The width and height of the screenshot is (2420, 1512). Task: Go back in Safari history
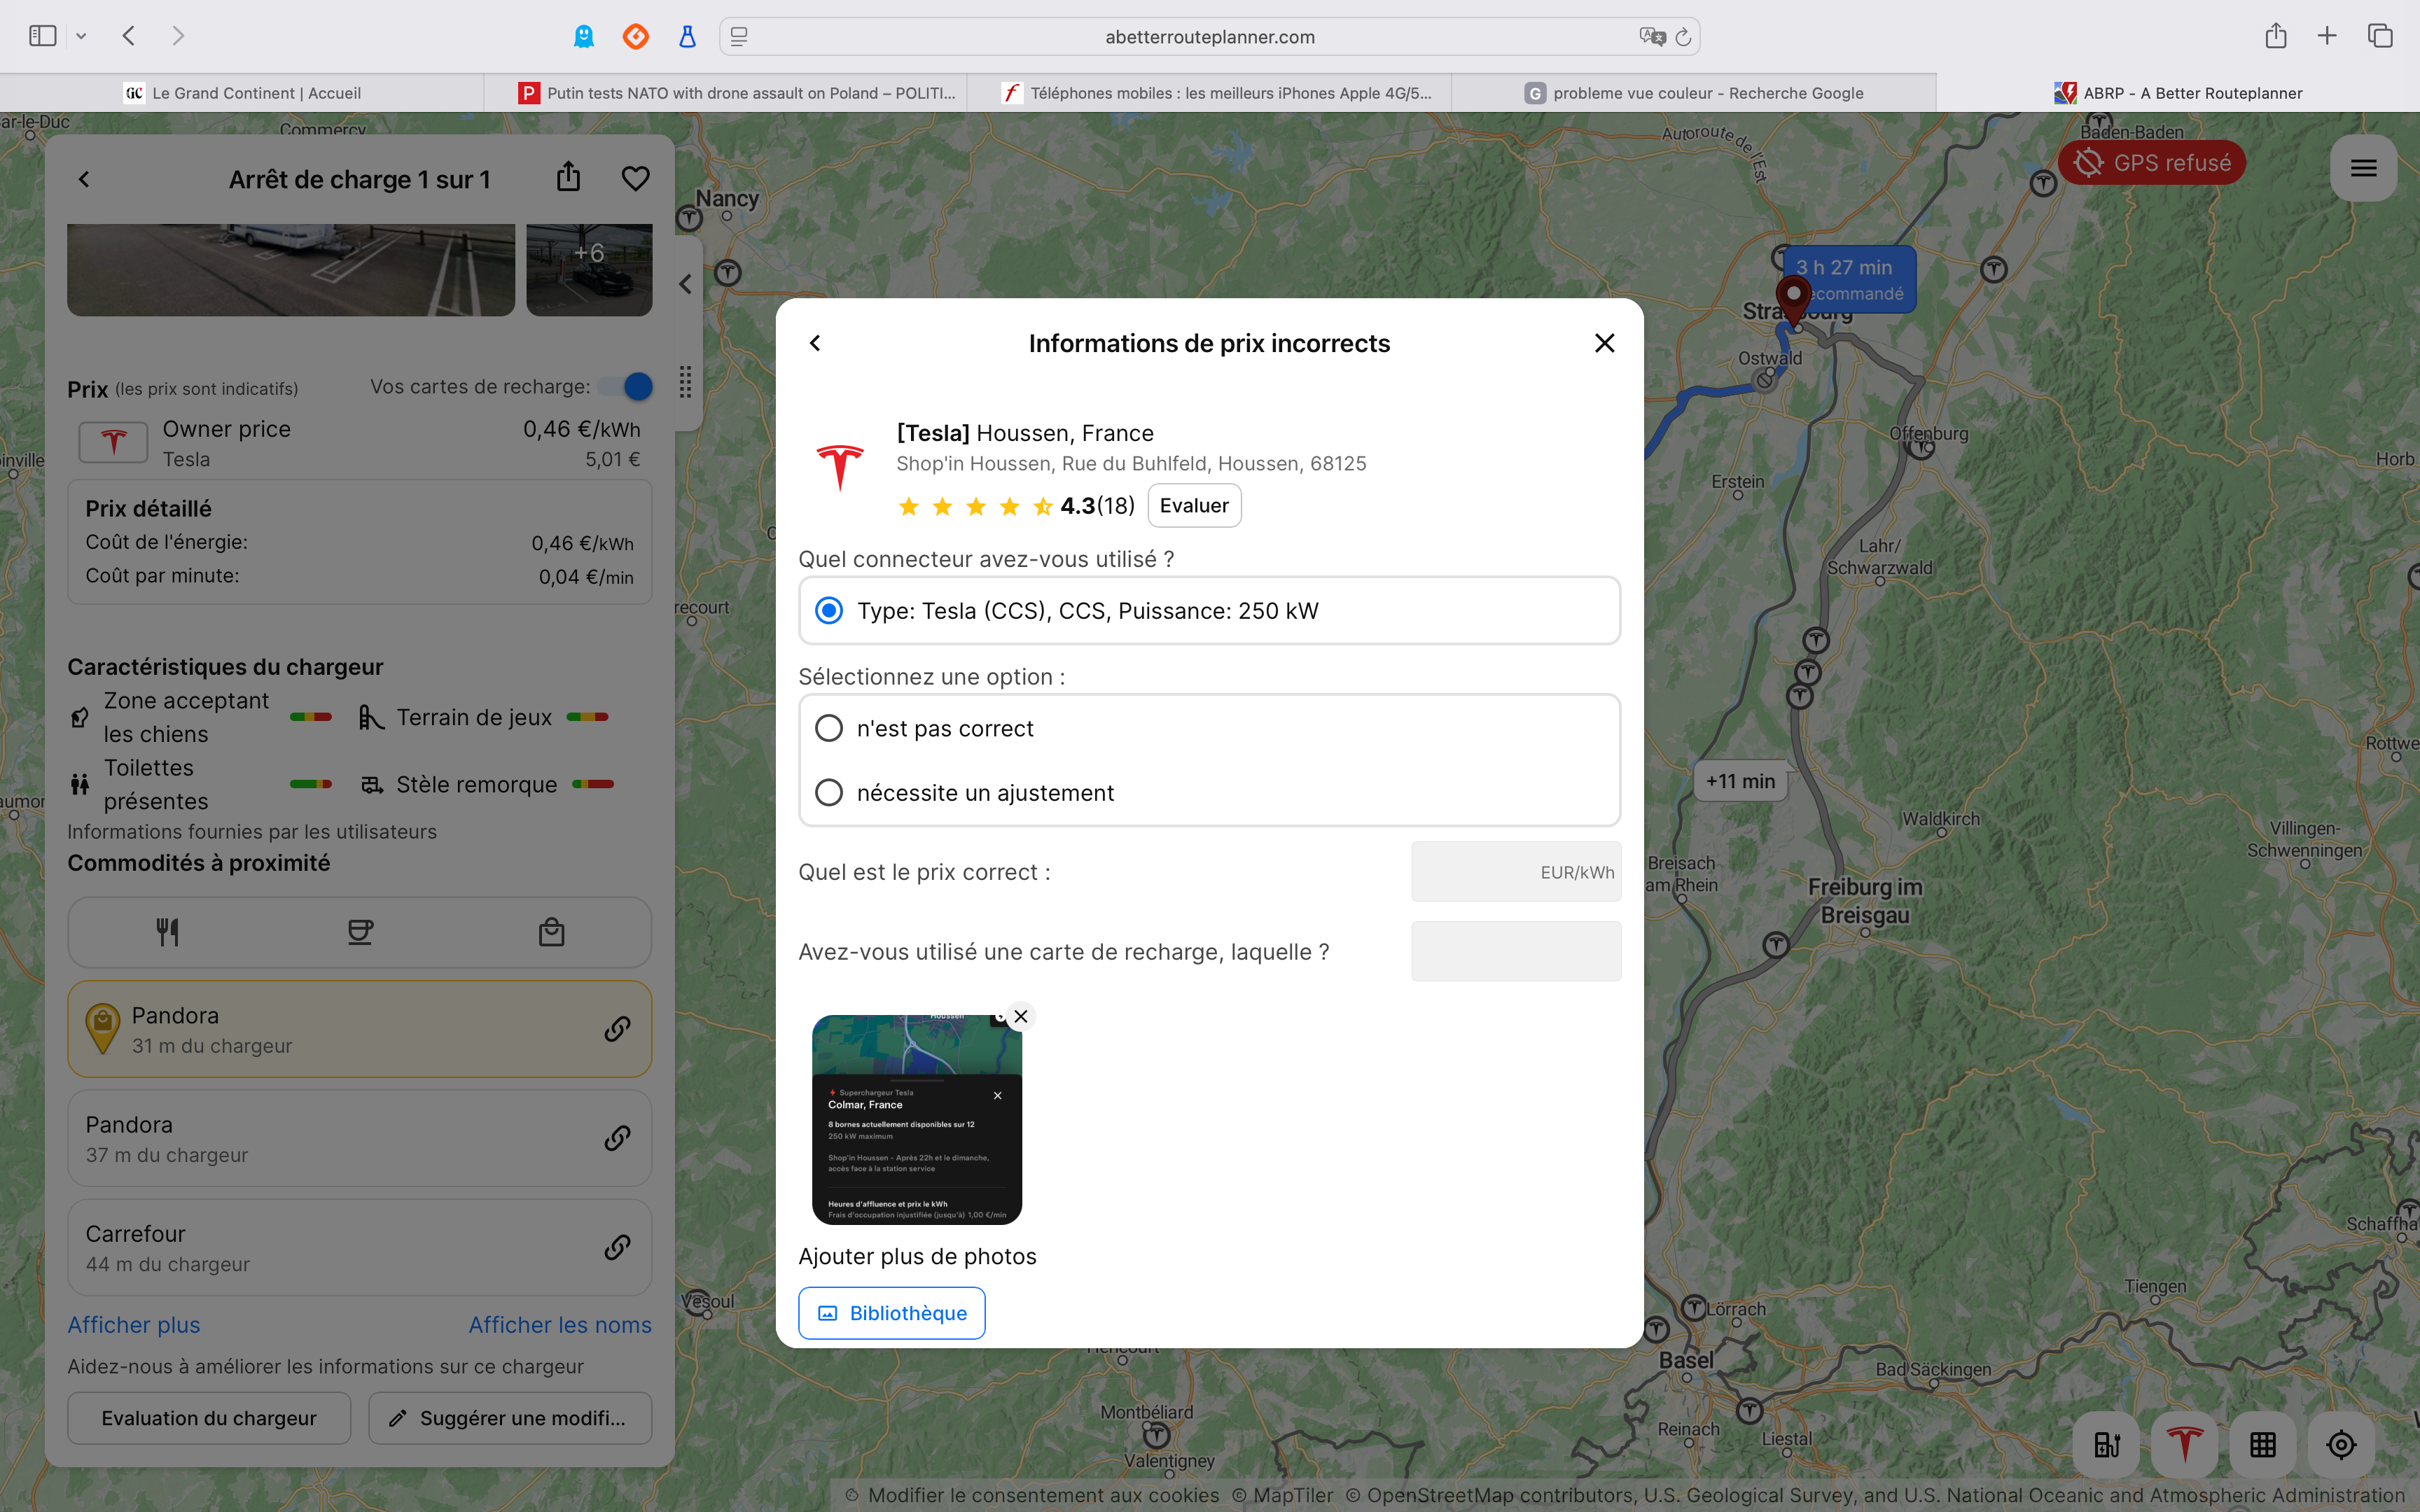(129, 36)
